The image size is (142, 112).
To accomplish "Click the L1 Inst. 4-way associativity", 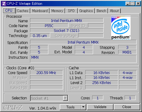I will coord(128,78).
